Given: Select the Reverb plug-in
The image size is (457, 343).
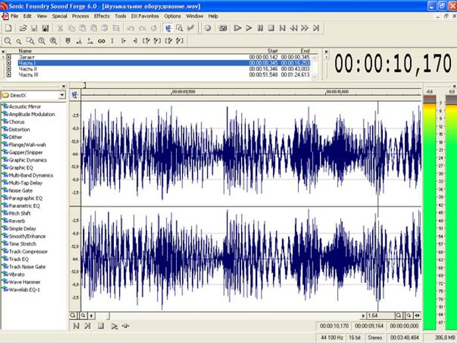Looking at the screenshot, I should (x=17, y=221).
